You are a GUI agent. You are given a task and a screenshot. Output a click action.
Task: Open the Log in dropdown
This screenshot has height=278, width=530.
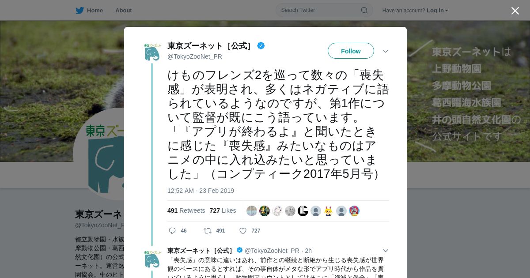(437, 11)
